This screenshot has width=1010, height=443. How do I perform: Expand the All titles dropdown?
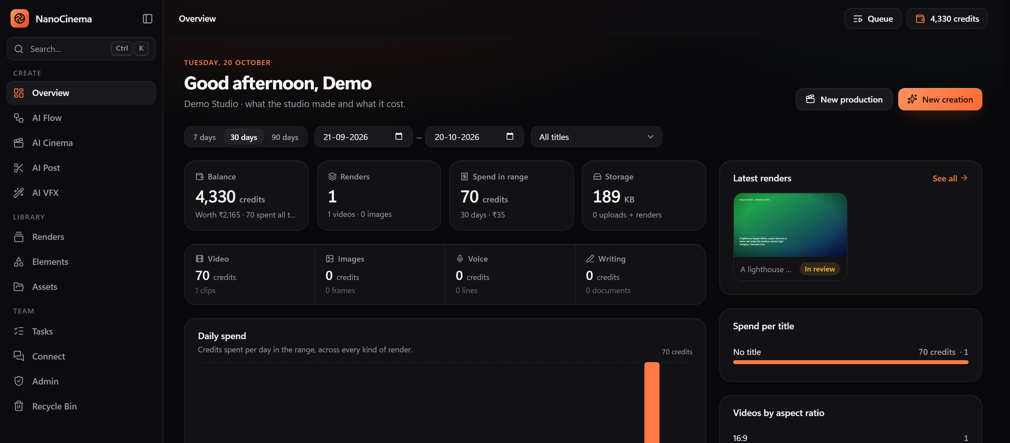click(x=596, y=137)
